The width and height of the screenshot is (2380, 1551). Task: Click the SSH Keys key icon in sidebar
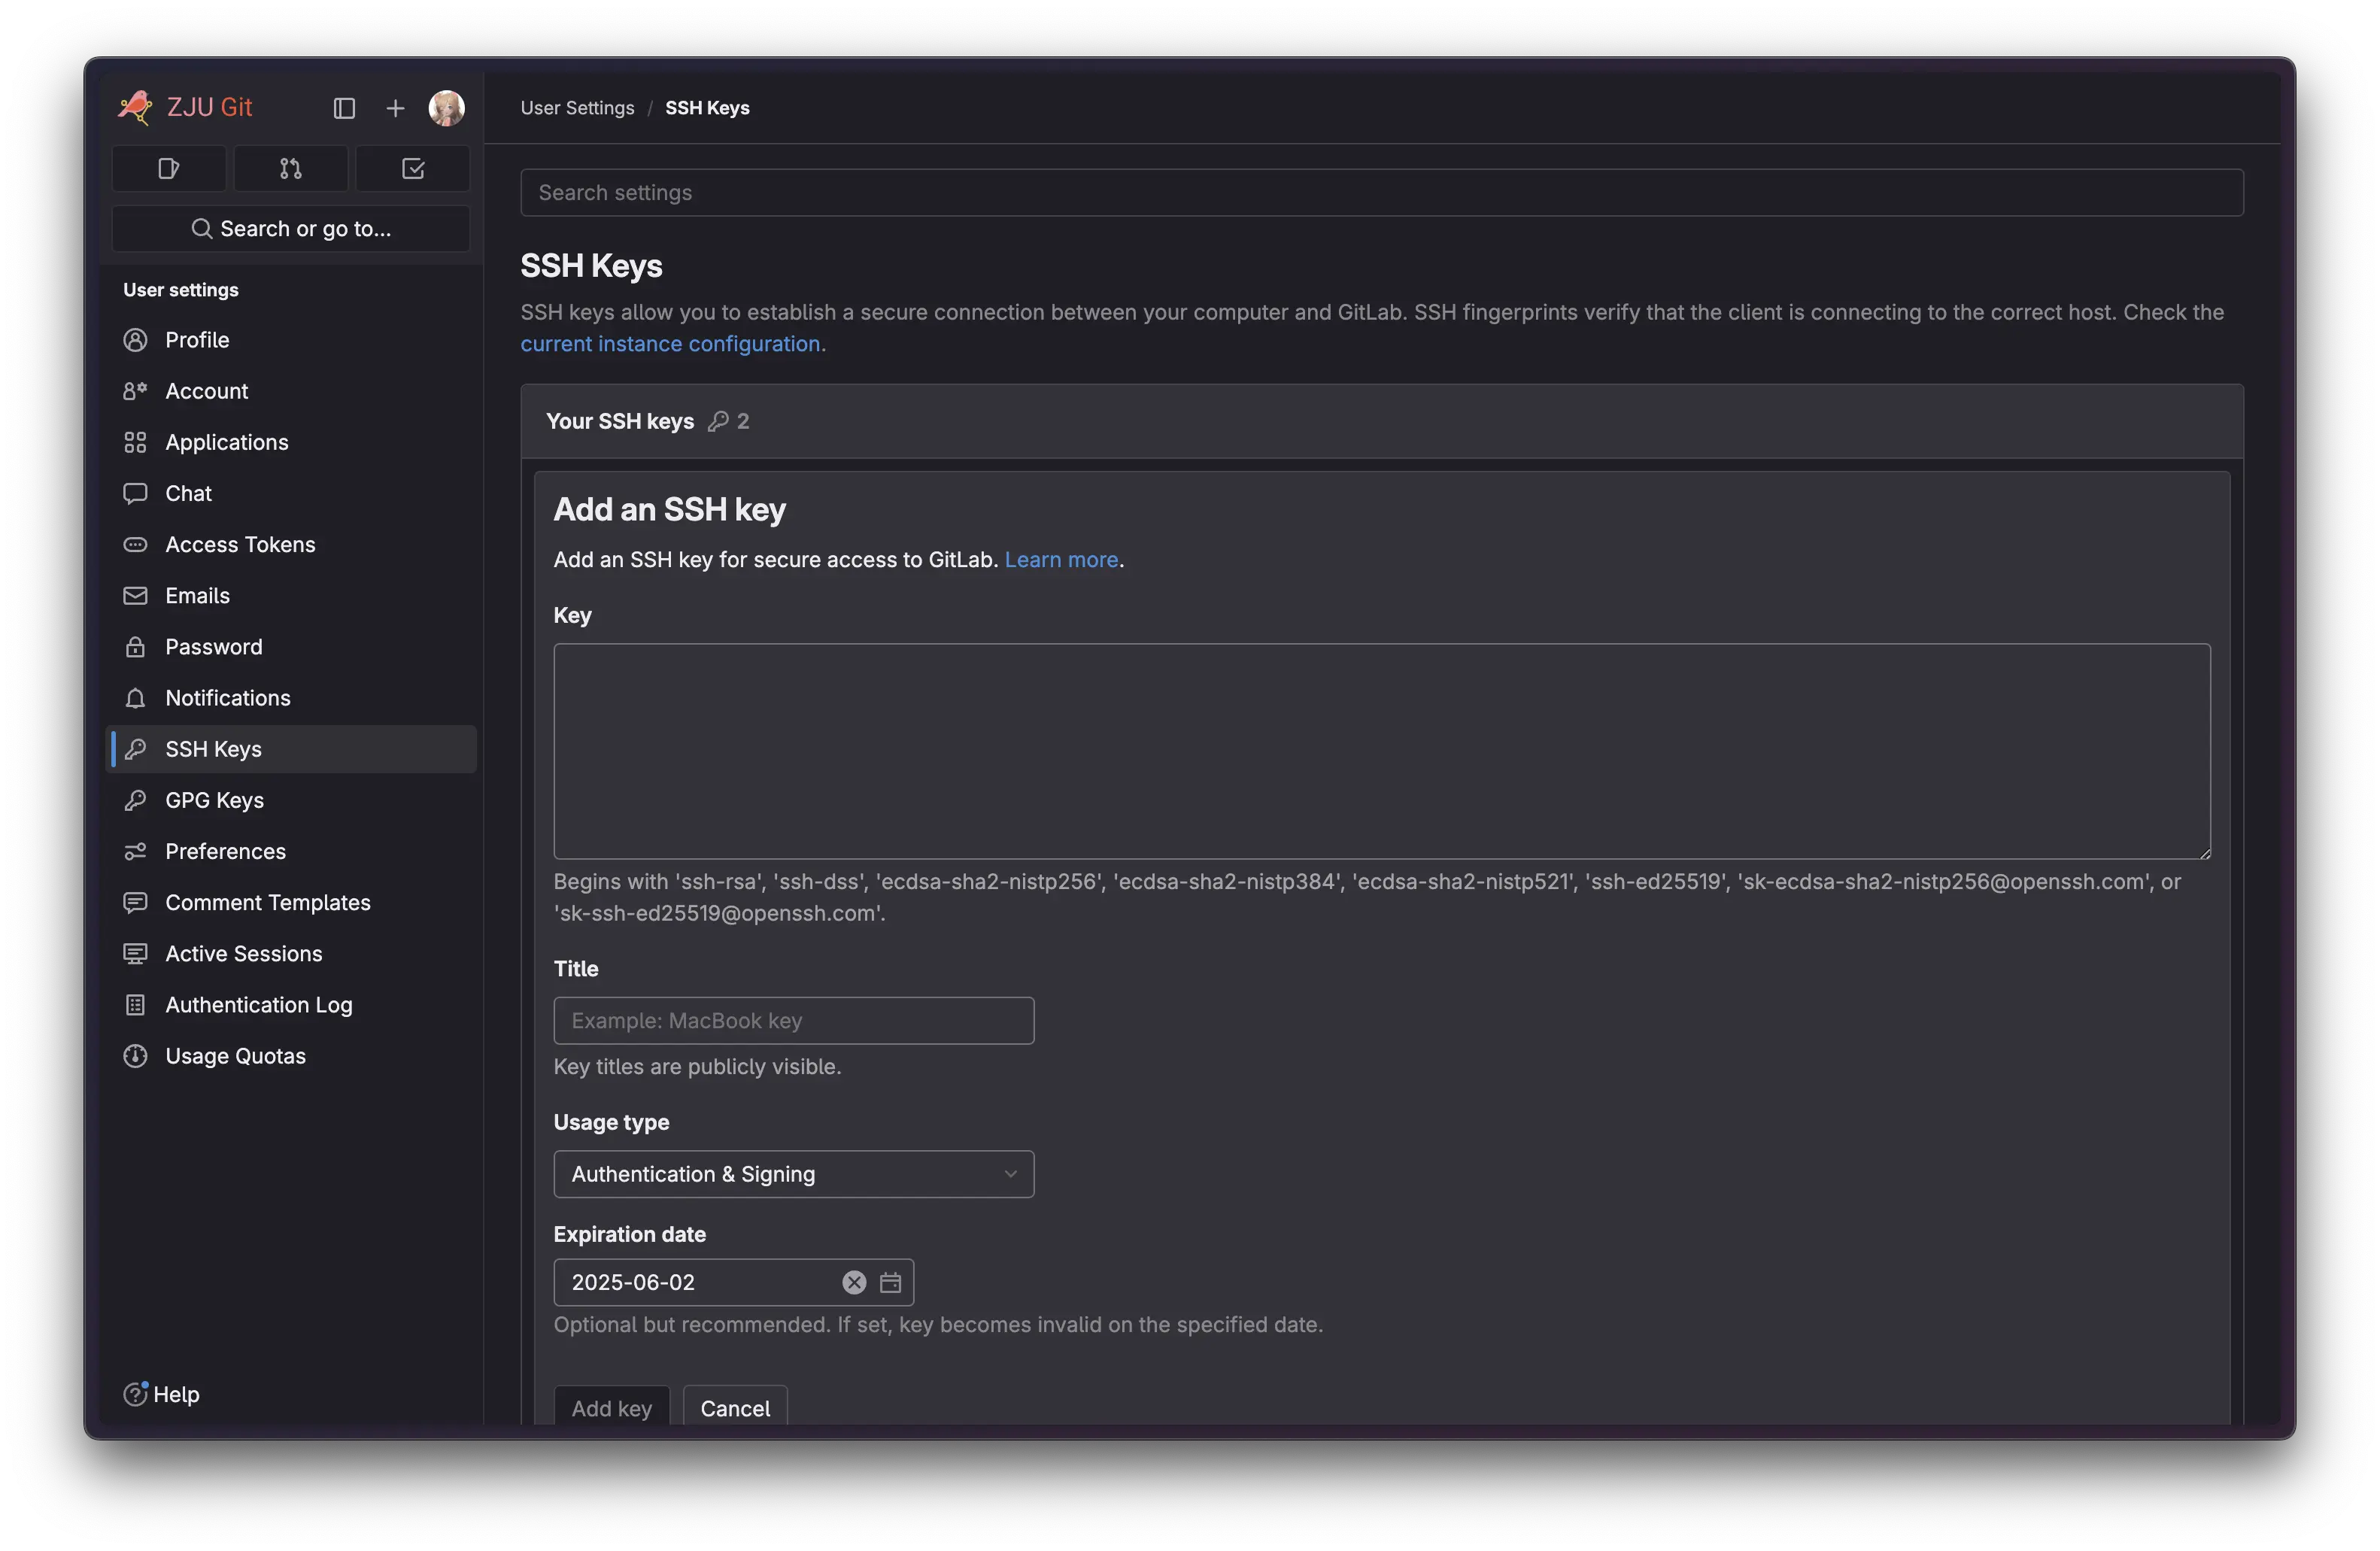135,749
